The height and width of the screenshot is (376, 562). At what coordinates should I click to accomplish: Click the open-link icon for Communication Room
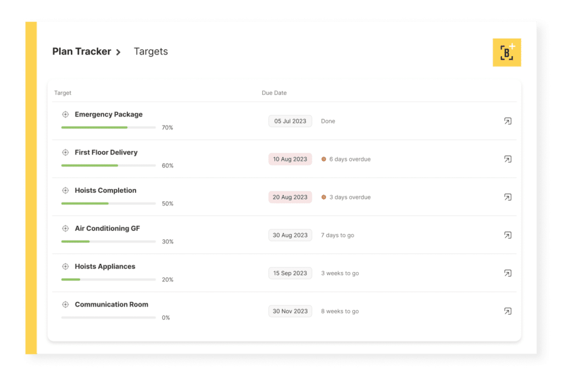508,311
